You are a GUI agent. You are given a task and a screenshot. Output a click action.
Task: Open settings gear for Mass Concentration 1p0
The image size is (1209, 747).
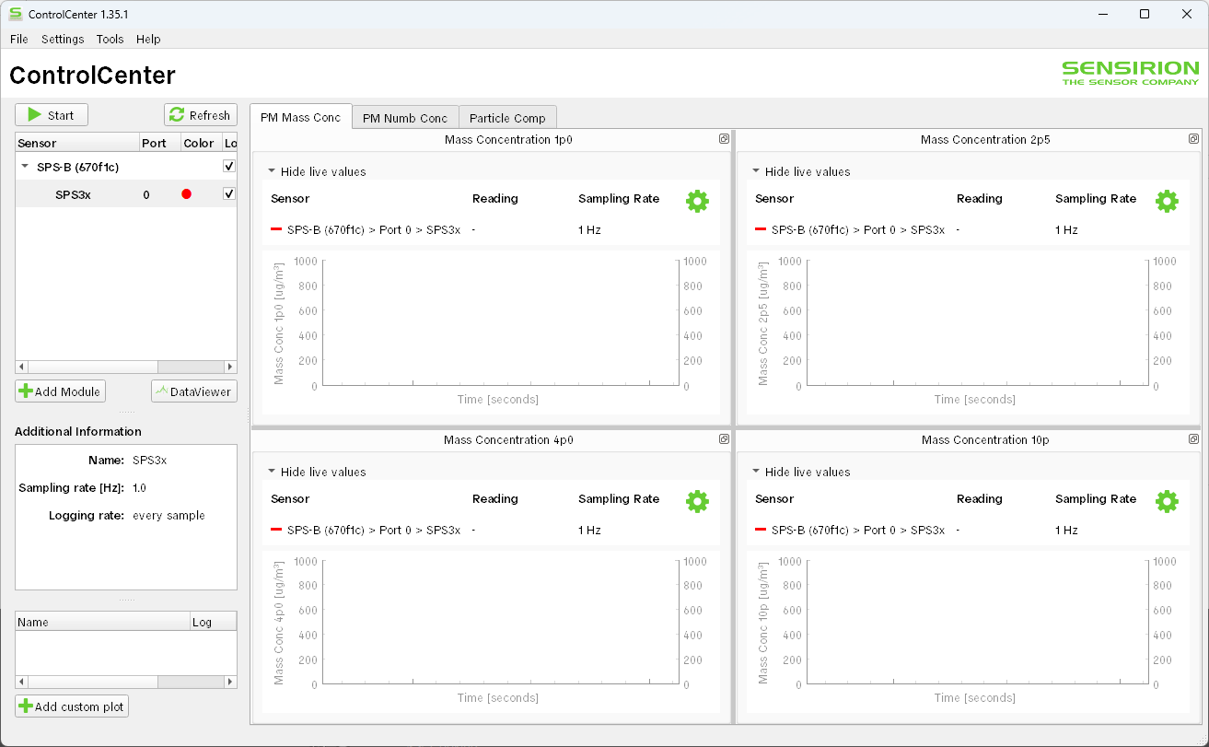(697, 201)
